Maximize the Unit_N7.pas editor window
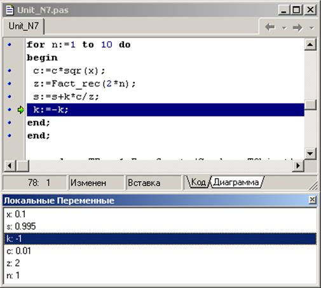This screenshot has width=321, height=288. (x=297, y=10)
